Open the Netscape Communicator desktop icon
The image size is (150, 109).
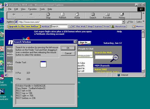(x=2, y=92)
